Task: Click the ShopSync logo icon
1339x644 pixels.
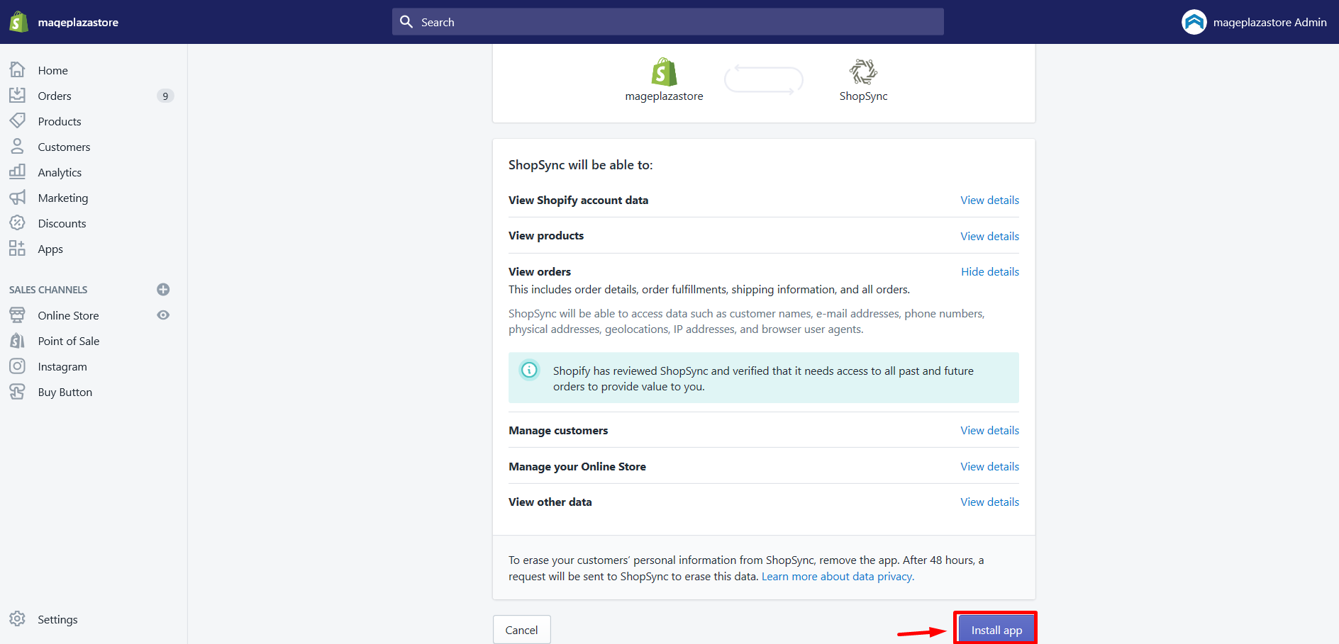Action: (863, 72)
